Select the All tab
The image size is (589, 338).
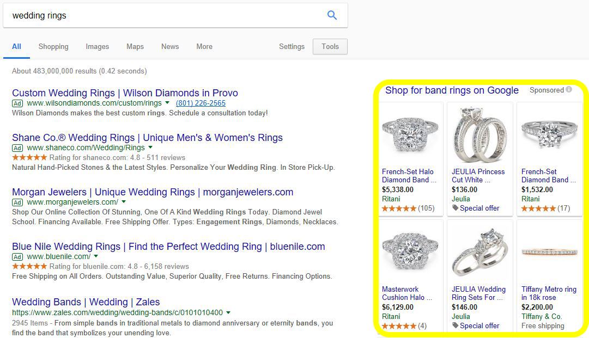(16, 46)
